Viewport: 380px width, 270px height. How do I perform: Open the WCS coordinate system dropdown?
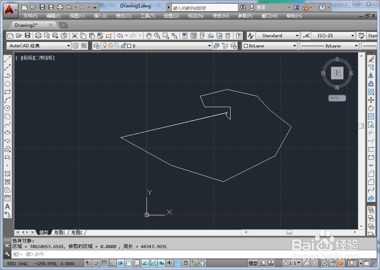pyautogui.click(x=337, y=98)
